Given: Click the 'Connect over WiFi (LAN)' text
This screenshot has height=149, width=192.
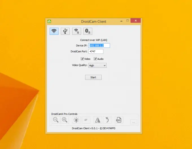Looking at the screenshot, I should pyautogui.click(x=94, y=40).
